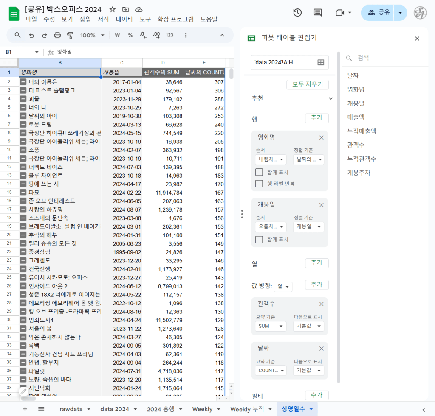The width and height of the screenshot is (435, 416).
Task: Toggle 합계 표시 under 개봉일 field
Action: pyautogui.click(x=259, y=240)
